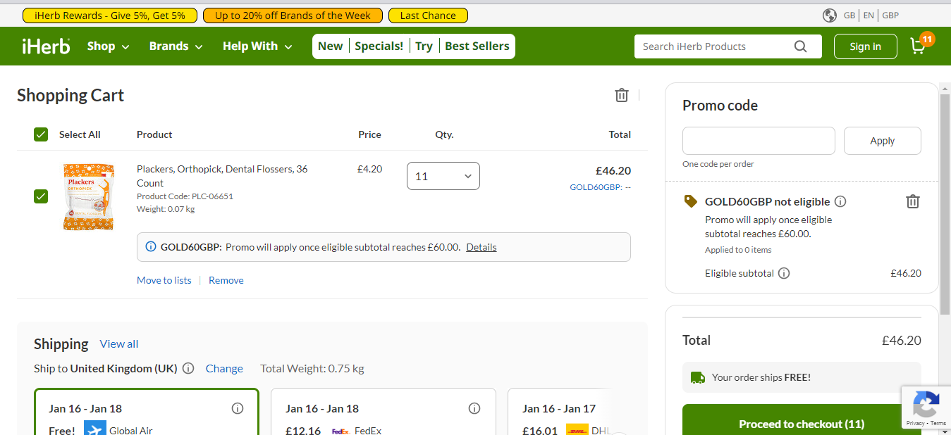Click iHerb Rewards Give 5% banner

click(x=110, y=15)
